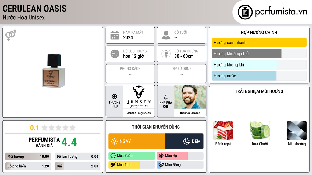Click the Hương cam chanh accord bar
Screen dimensions: 312x175
coord(259,43)
